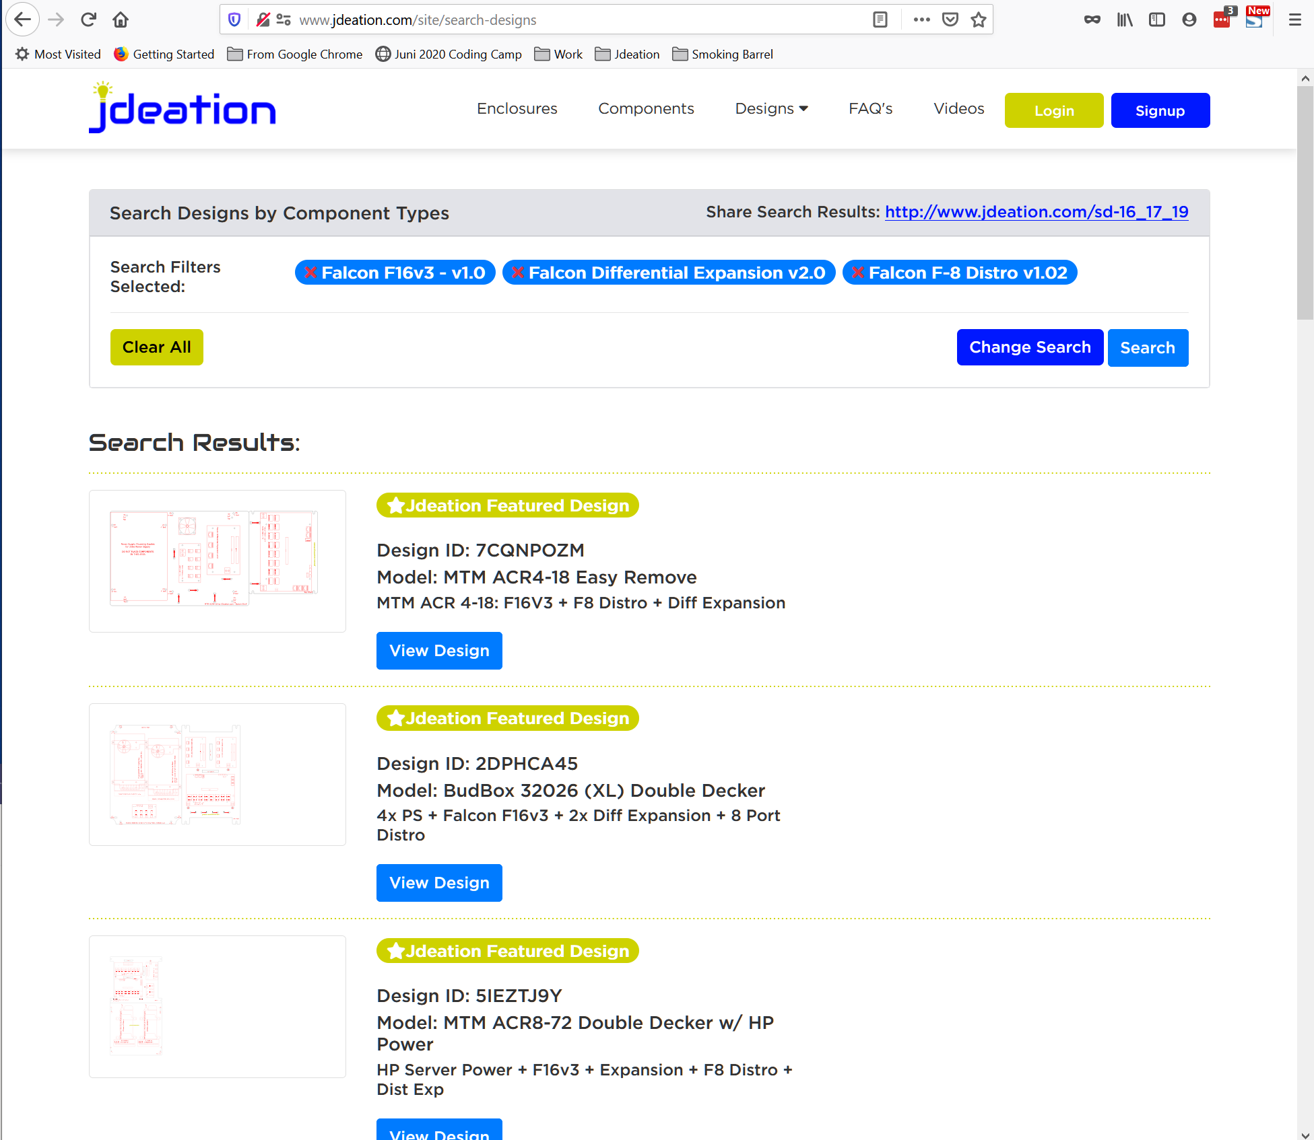Open the From Google Chrome bookmark folder
Image resolution: width=1314 pixels, height=1140 pixels.
[x=295, y=54]
